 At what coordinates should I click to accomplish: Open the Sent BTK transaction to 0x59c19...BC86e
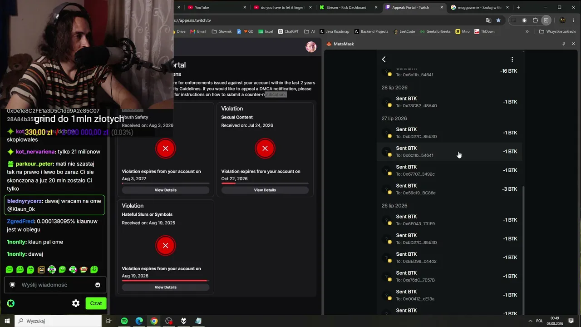click(x=449, y=189)
